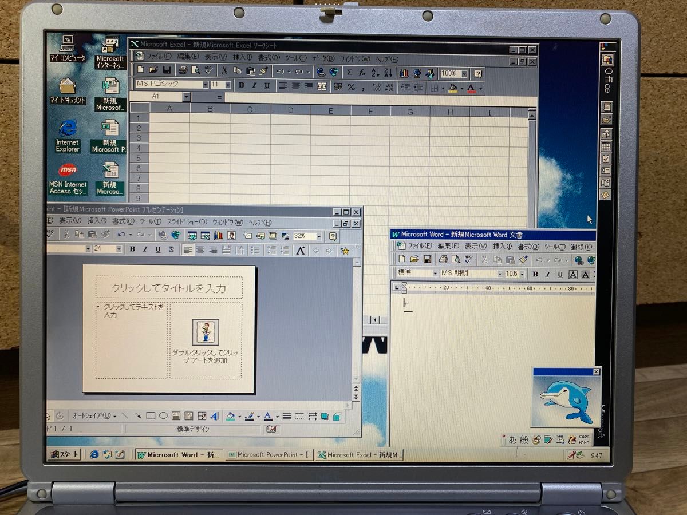Click the Insert Clip Art icon in PowerPoint toolbar
This screenshot has width=687, height=515.
tap(231, 235)
